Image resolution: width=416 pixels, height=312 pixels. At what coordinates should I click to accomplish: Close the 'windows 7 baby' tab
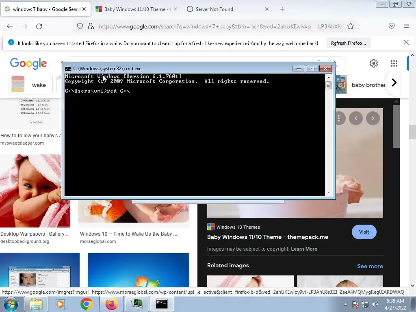coord(84,9)
